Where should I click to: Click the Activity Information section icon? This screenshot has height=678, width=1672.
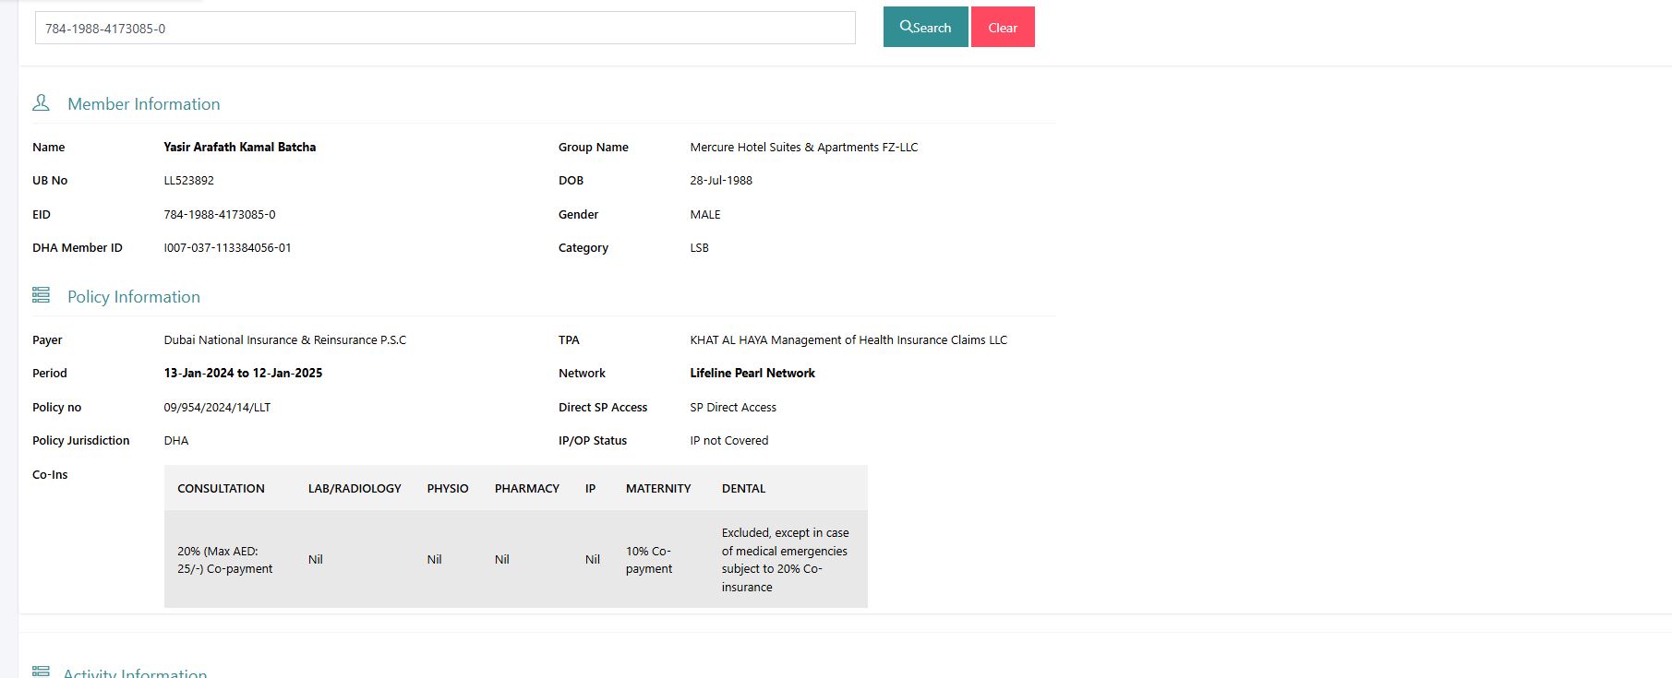pyautogui.click(x=41, y=672)
